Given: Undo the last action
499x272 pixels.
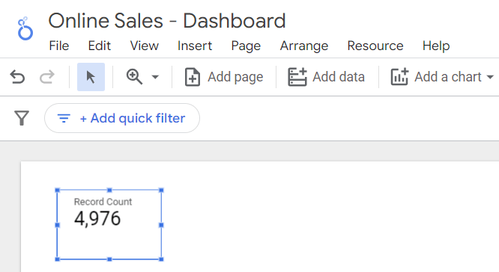Looking at the screenshot, I should click(17, 77).
